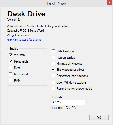Disable the Removable drives option
Image resolution: width=113 pixels, height=125 pixels.
[x=11, y=61]
